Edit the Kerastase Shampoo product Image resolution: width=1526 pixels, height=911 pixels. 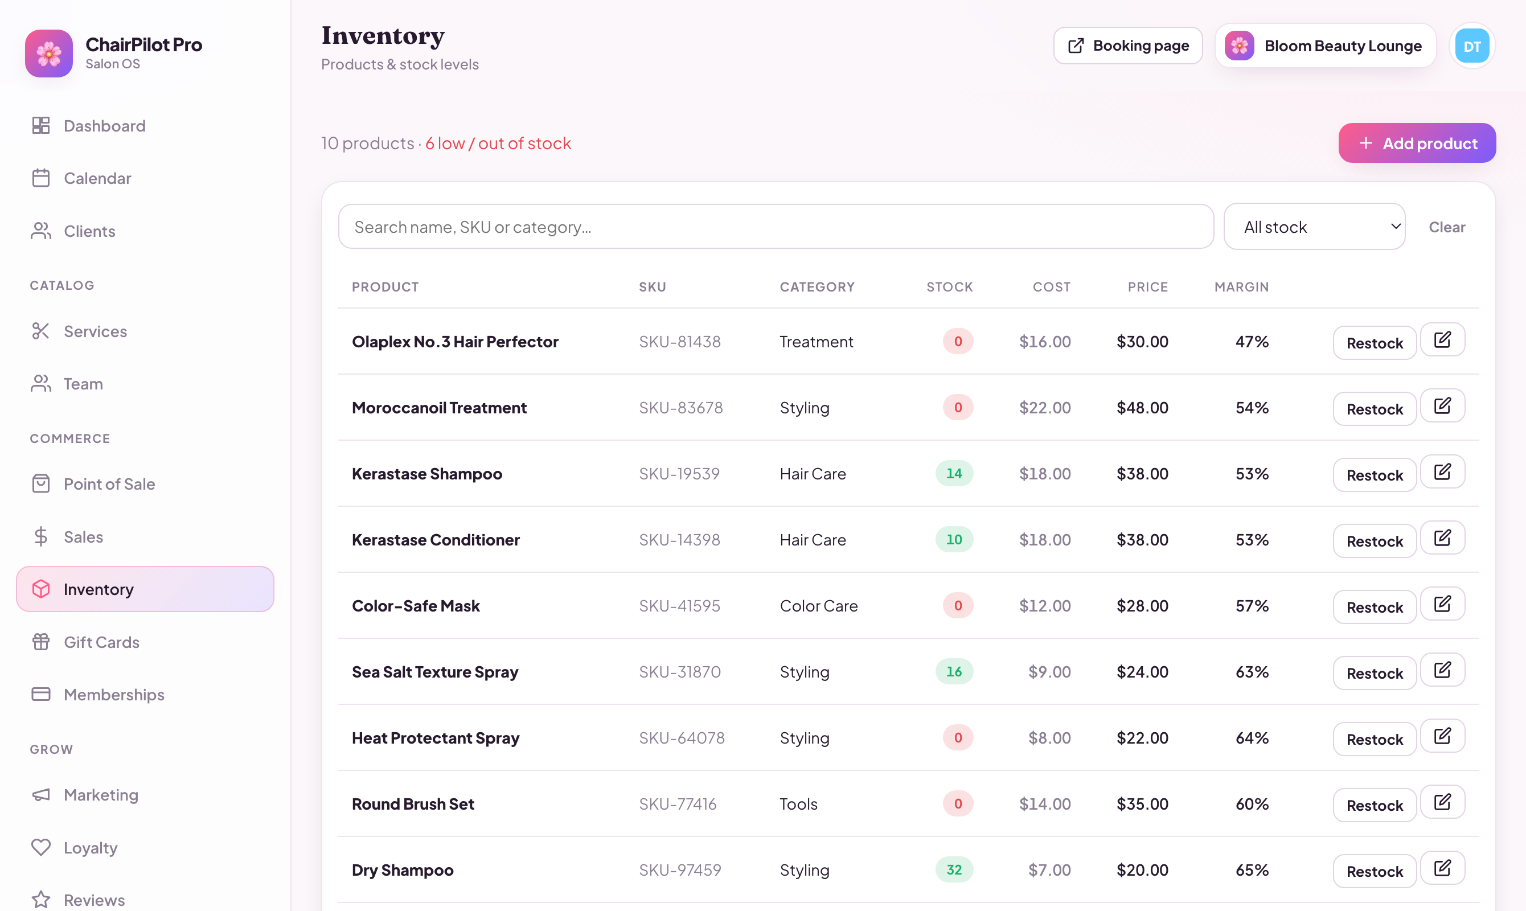pyautogui.click(x=1442, y=471)
